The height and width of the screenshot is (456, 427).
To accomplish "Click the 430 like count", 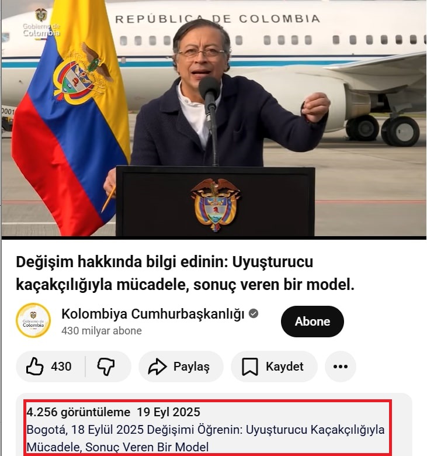I will pyautogui.click(x=61, y=367).
